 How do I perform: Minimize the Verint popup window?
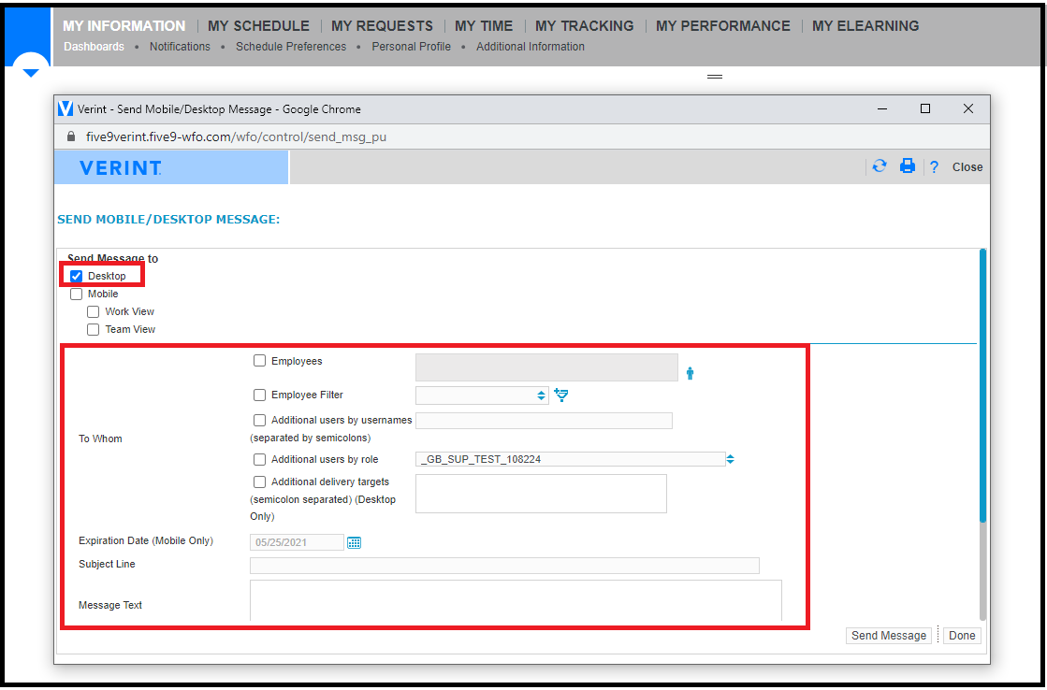(x=882, y=108)
